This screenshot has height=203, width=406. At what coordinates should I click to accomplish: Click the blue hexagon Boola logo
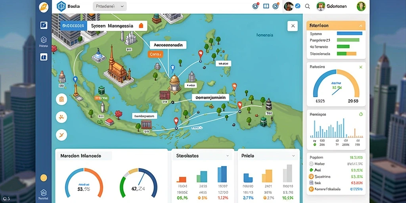pos(61,6)
